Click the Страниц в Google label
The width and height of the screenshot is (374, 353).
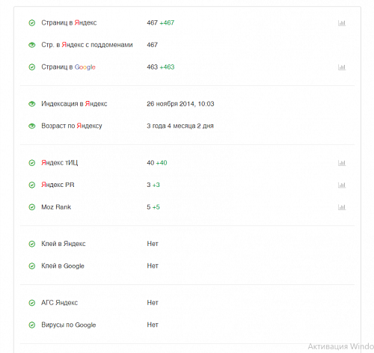pyautogui.click(x=68, y=67)
